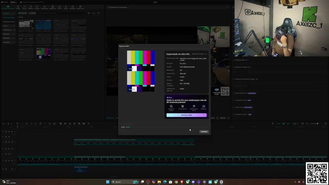Click the Importar button in media panel
The height and width of the screenshot is (185, 329).
pos(23,13)
